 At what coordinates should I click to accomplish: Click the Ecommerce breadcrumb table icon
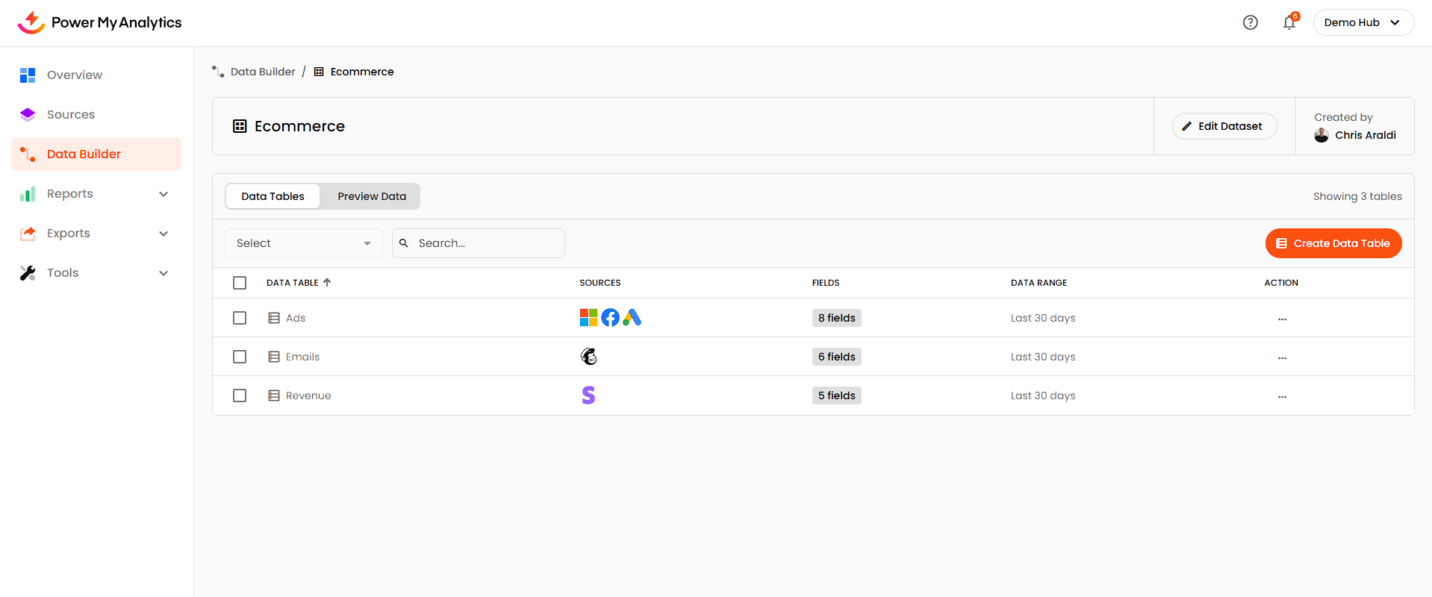tap(319, 72)
